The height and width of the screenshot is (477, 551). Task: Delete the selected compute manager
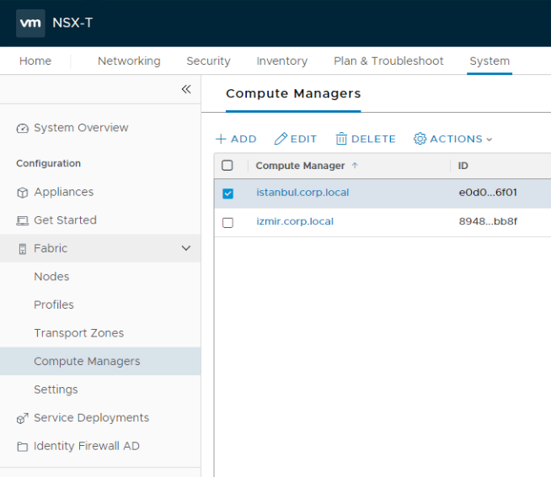point(365,139)
